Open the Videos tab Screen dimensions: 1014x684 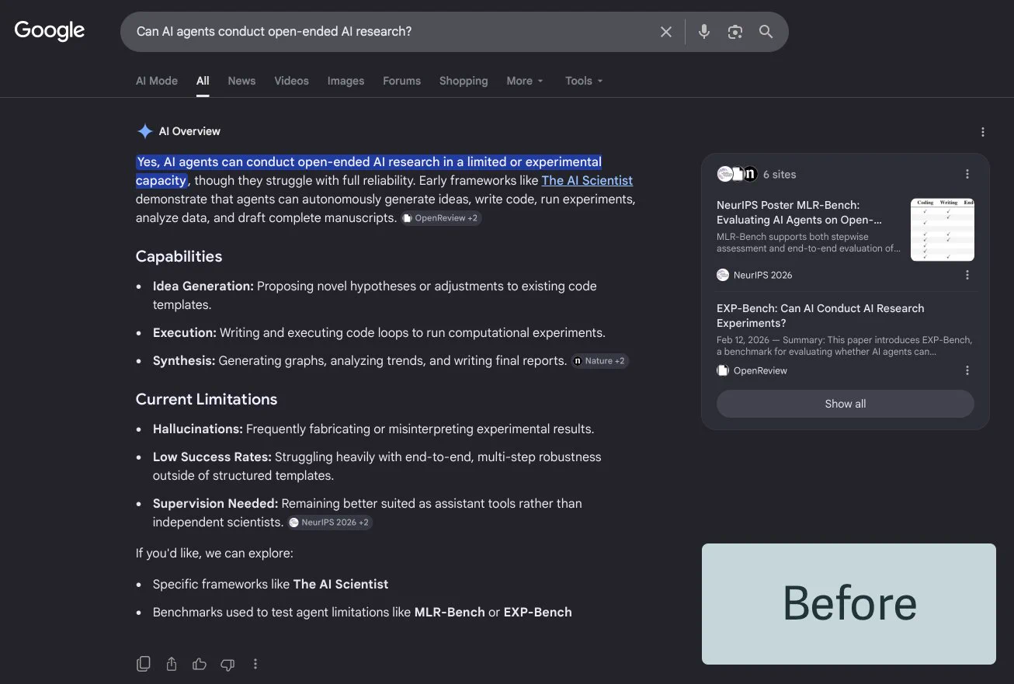tap(291, 81)
